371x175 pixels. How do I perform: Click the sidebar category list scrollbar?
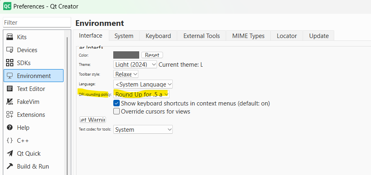tap(67, 105)
